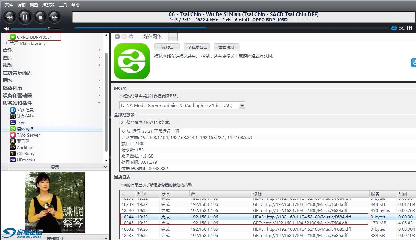
Task: Open the DSP equalizer settings icon
Action: [x=409, y=28]
